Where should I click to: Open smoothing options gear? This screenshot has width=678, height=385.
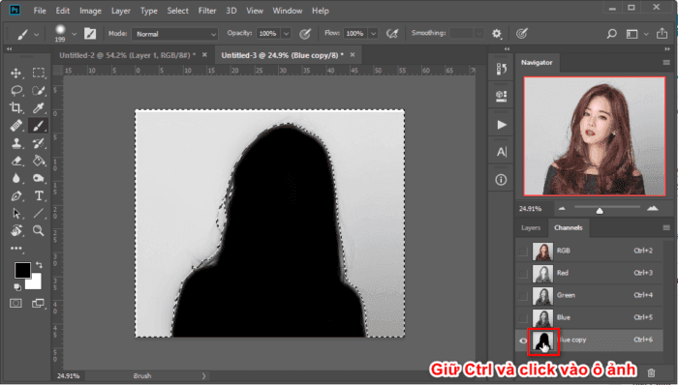tap(496, 33)
